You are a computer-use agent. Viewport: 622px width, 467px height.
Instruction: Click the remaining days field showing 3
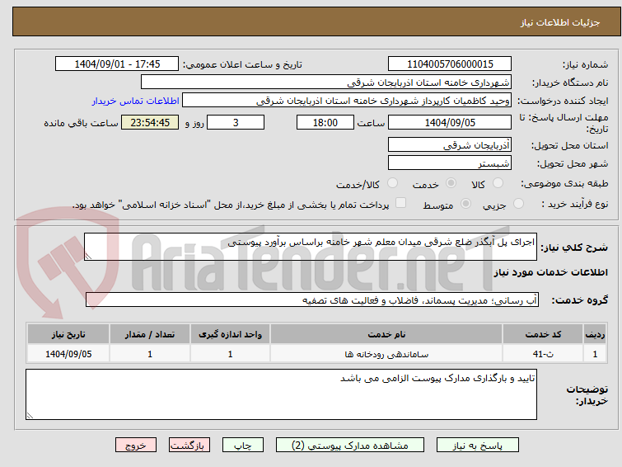(x=236, y=122)
